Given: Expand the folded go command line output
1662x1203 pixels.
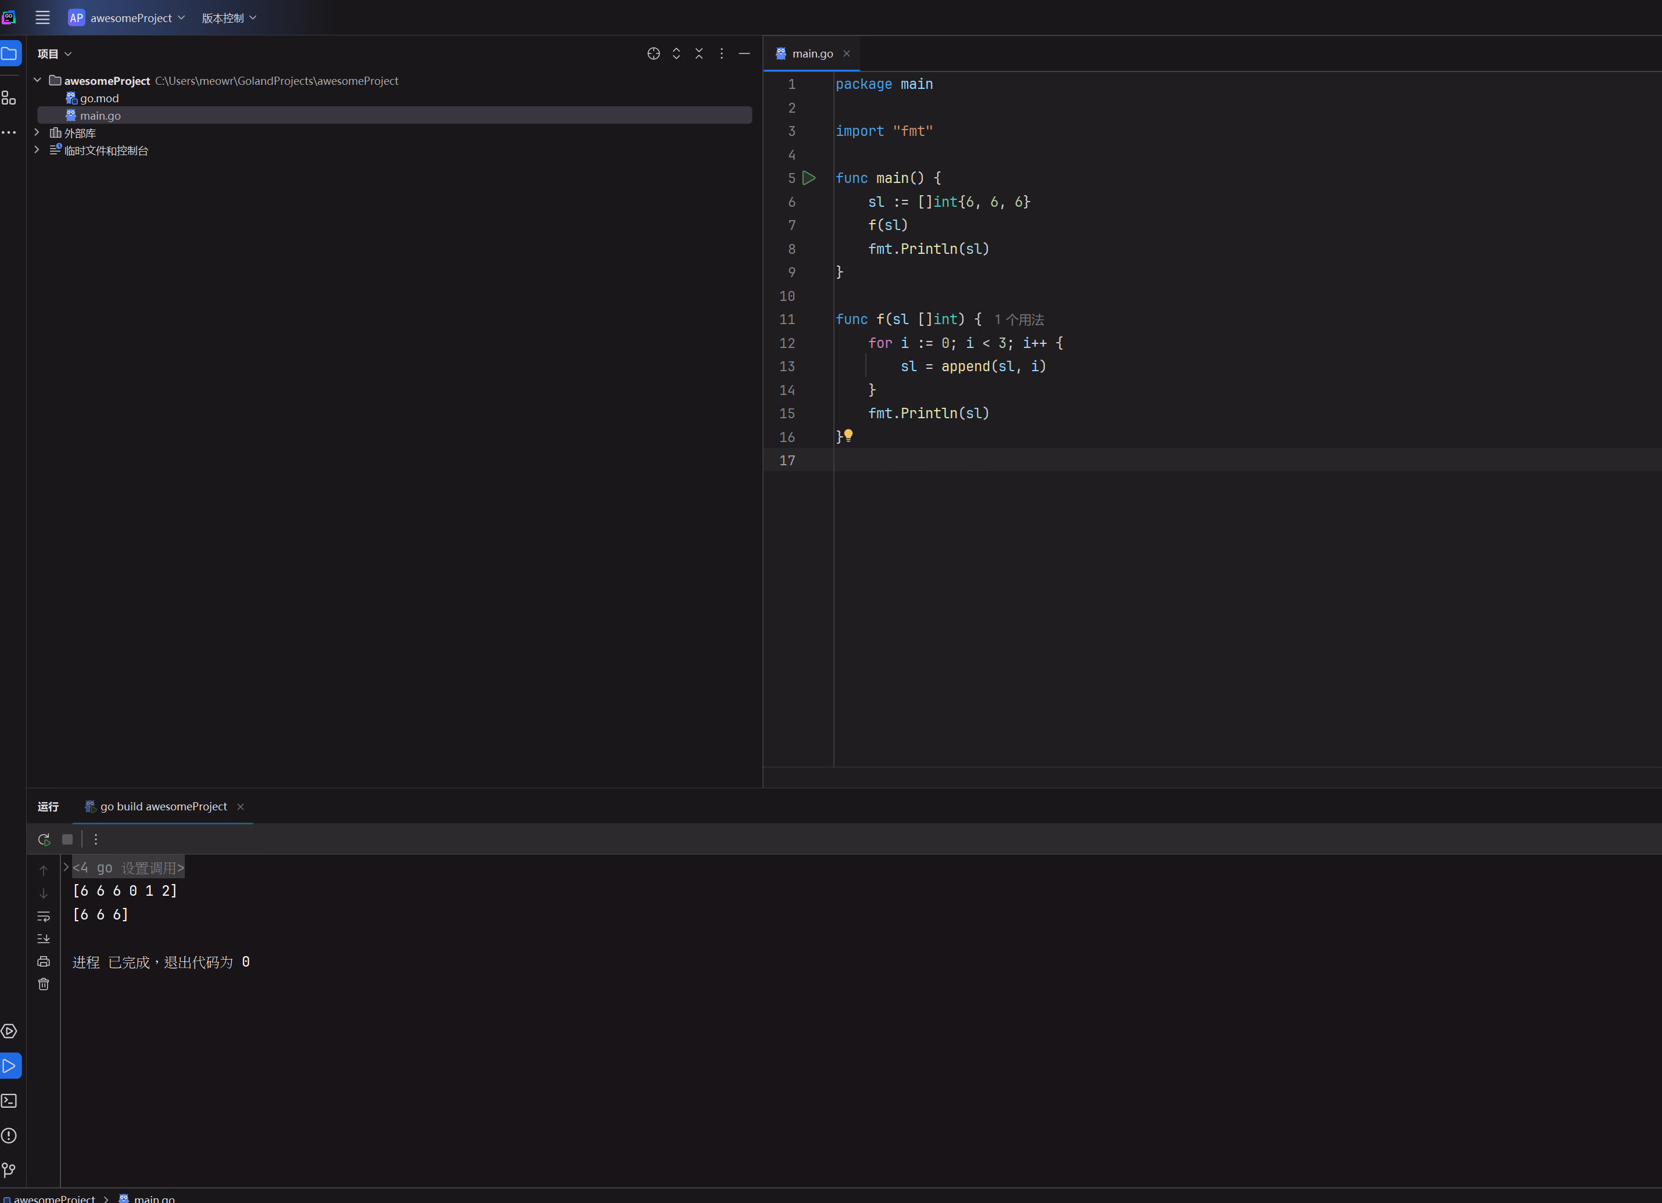Looking at the screenshot, I should [66, 867].
